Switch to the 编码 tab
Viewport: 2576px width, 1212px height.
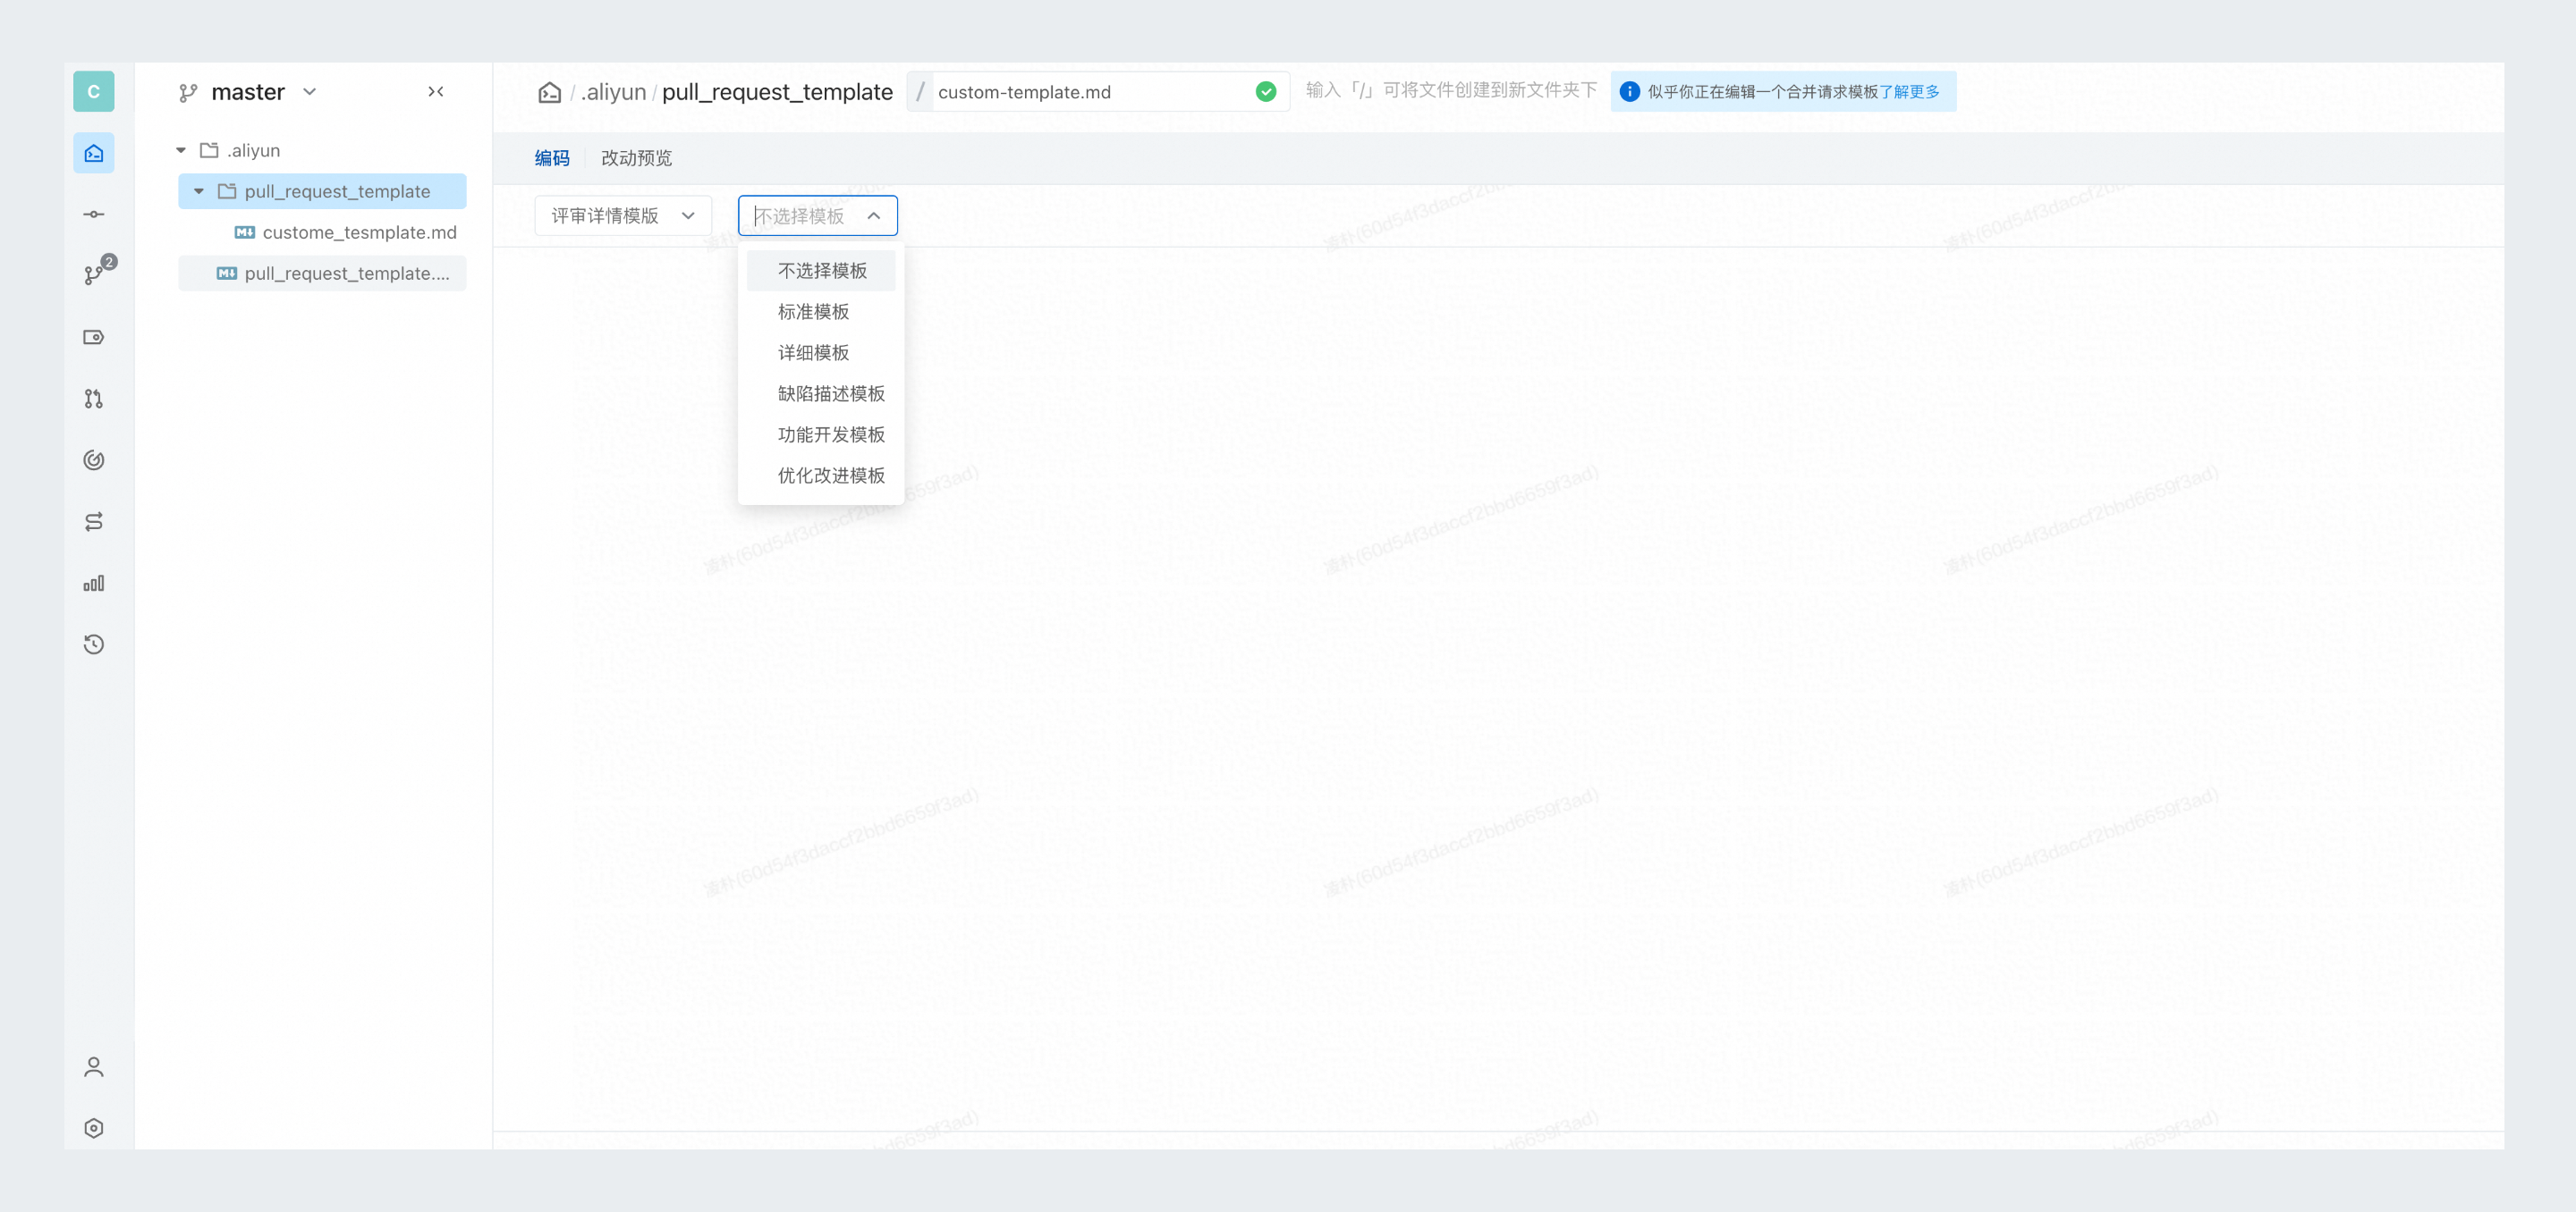[552, 158]
